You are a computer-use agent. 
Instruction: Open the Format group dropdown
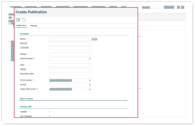(x=70, y=80)
